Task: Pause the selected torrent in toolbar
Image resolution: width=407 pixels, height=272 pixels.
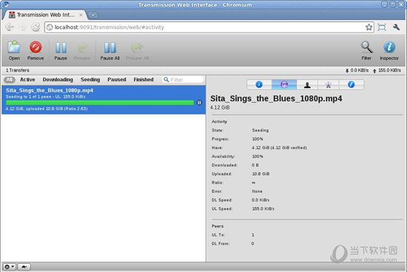Action: (x=61, y=51)
